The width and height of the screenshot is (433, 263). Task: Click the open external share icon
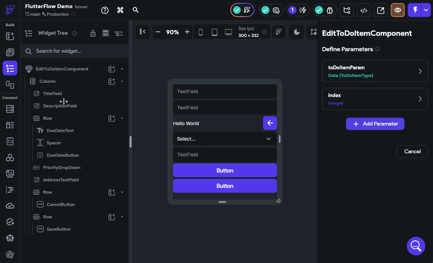click(381, 10)
